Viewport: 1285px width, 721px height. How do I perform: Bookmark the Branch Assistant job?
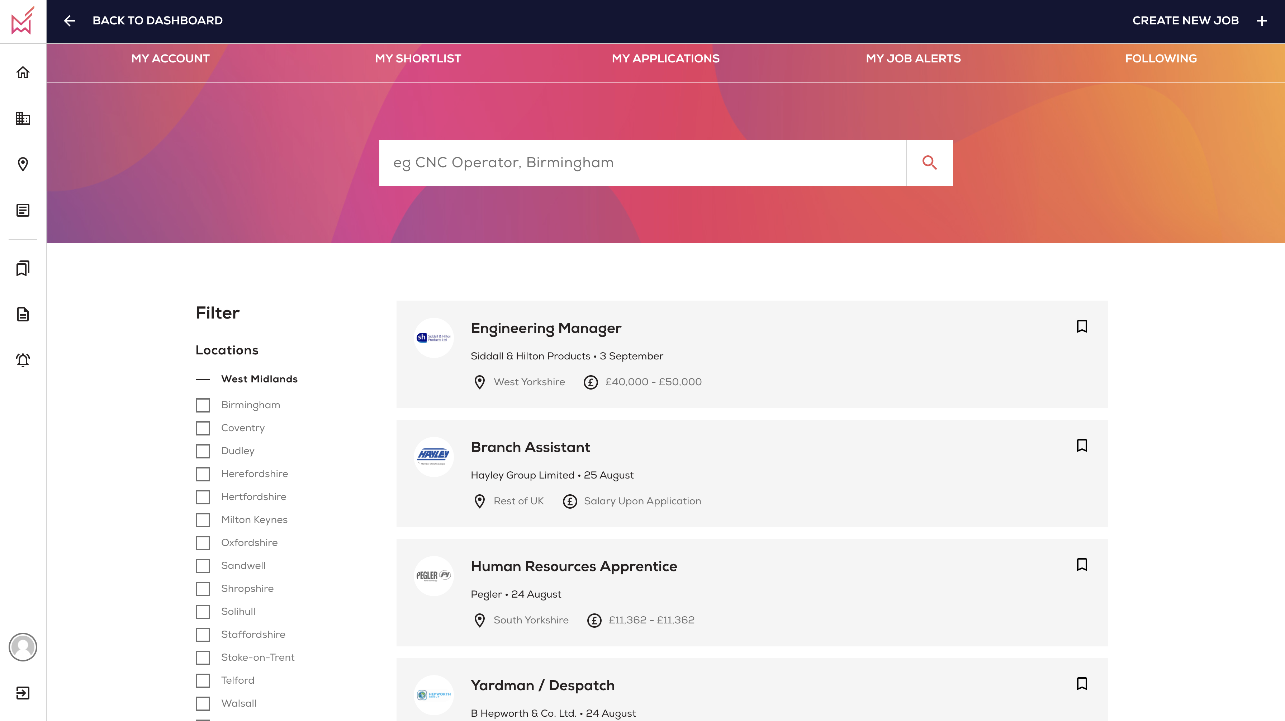[1082, 446]
